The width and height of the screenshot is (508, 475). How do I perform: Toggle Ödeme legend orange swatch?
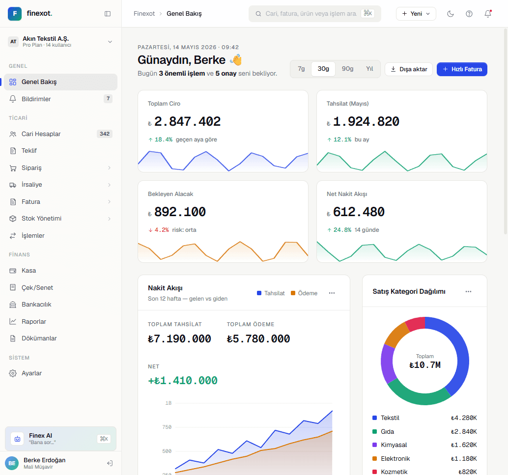(293, 293)
